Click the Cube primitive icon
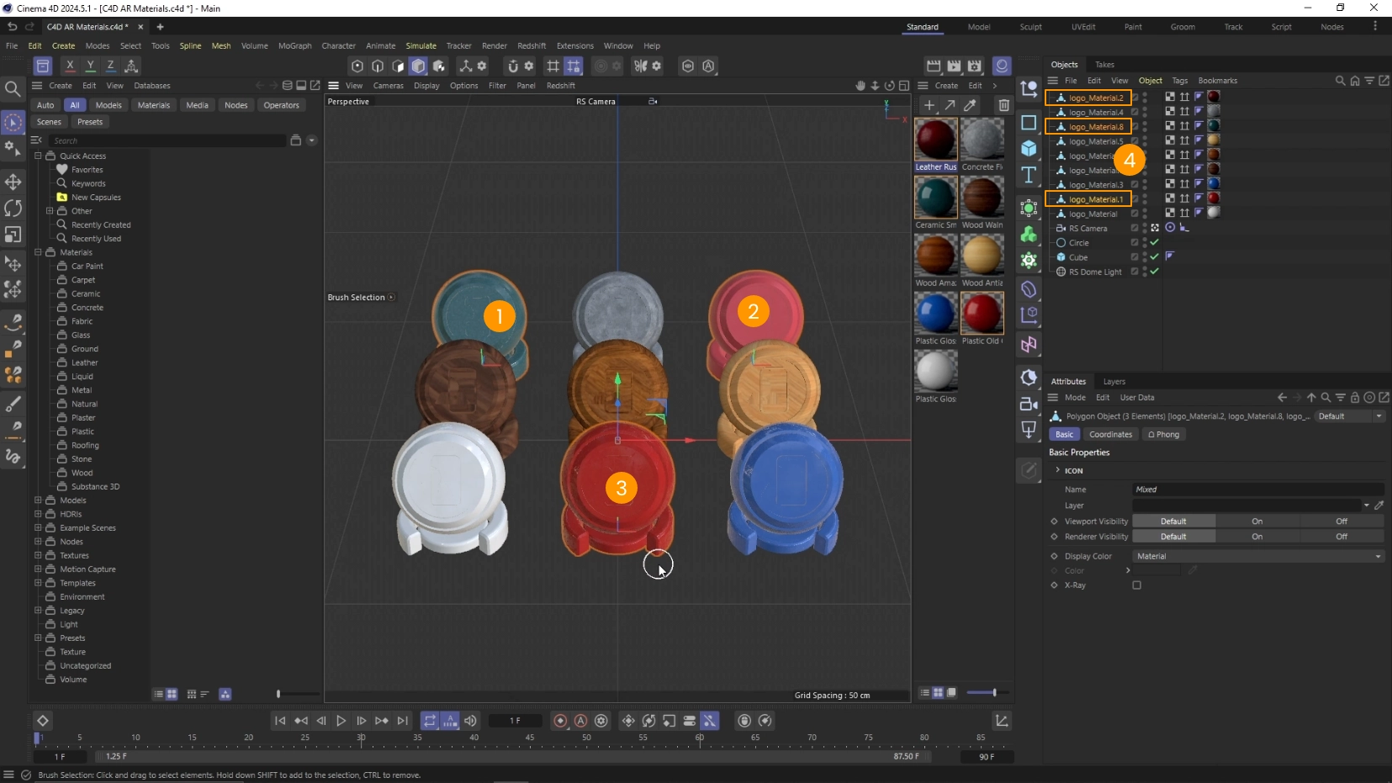This screenshot has width=1392, height=783. click(x=1029, y=148)
